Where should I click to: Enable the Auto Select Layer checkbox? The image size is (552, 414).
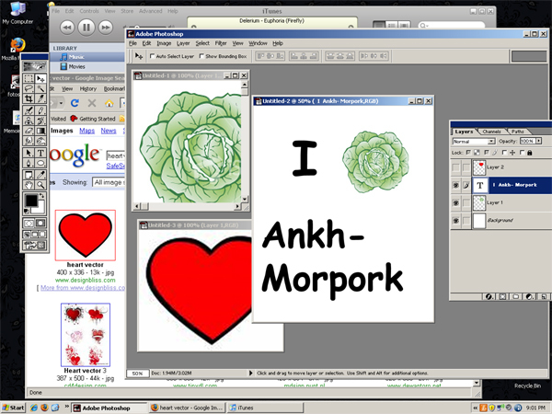click(x=152, y=56)
